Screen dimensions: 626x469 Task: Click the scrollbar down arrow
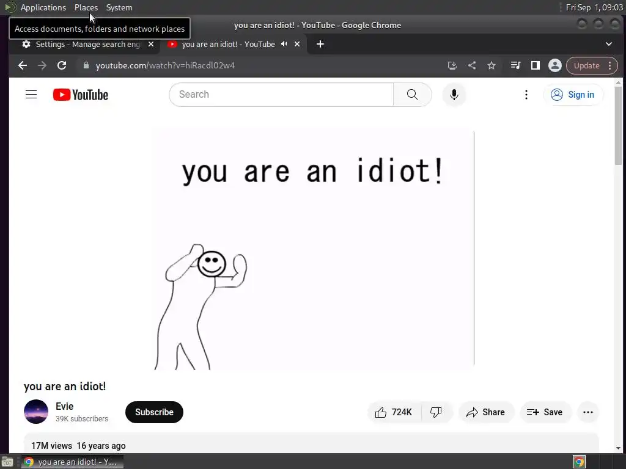click(x=619, y=448)
